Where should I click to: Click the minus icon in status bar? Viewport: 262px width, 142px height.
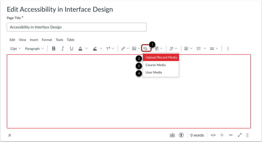(x=231, y=135)
